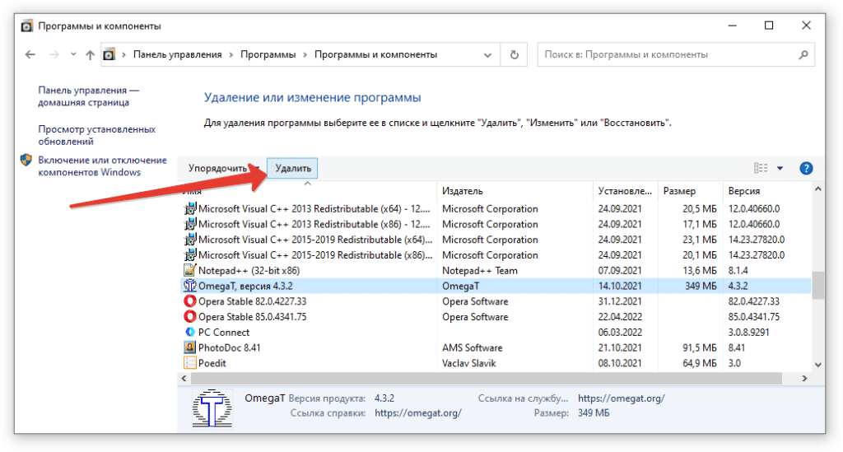Open Включение или отключение компонентов Windows

click(102, 166)
